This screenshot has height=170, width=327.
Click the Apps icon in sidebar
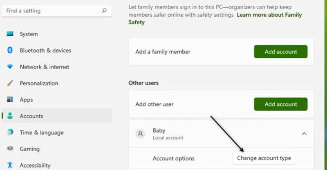[x=10, y=99]
